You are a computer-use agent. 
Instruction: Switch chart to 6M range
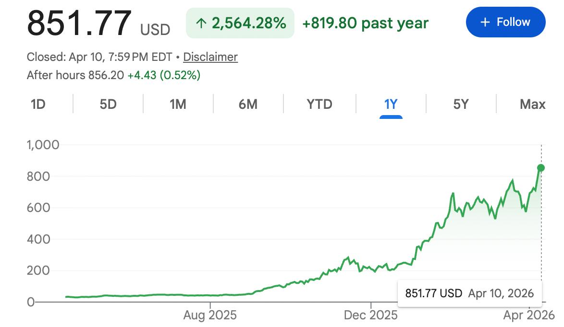coord(248,104)
